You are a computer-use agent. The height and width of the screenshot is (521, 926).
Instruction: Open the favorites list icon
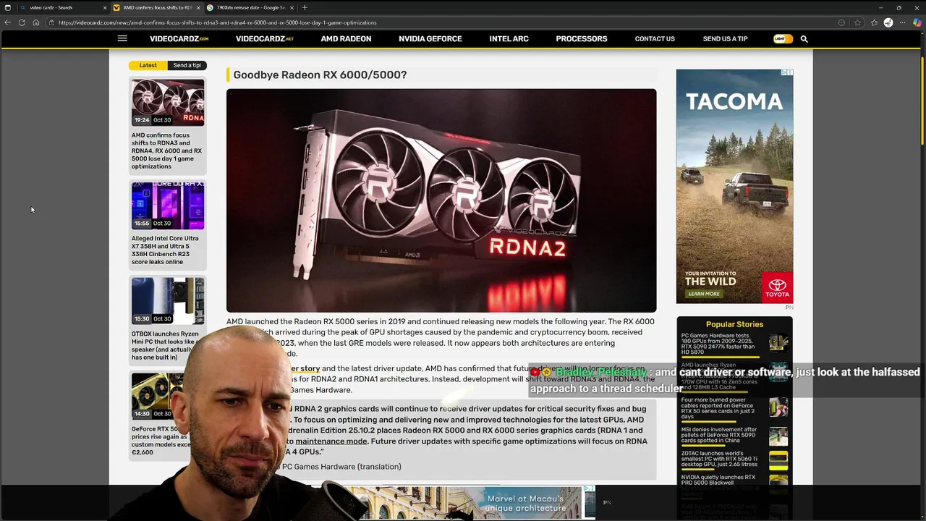[873, 22]
